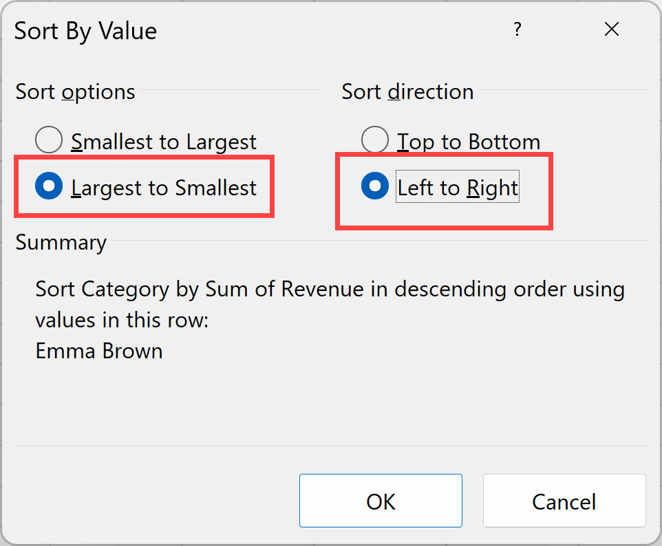Click the 'Sort By Value' title bar

pos(86,31)
